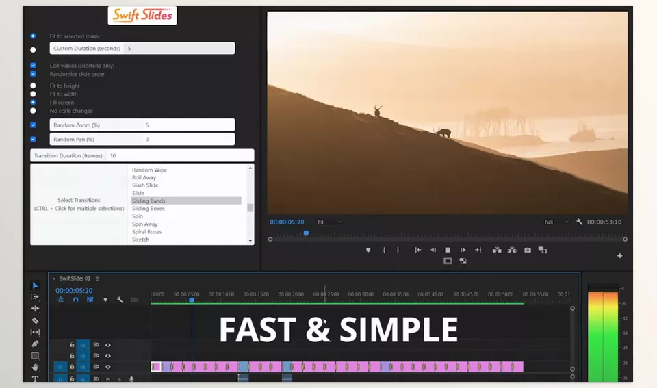Viewport: 657px width, 388px height.
Task: Hide track V3 with eye icon
Action: [x=108, y=345]
